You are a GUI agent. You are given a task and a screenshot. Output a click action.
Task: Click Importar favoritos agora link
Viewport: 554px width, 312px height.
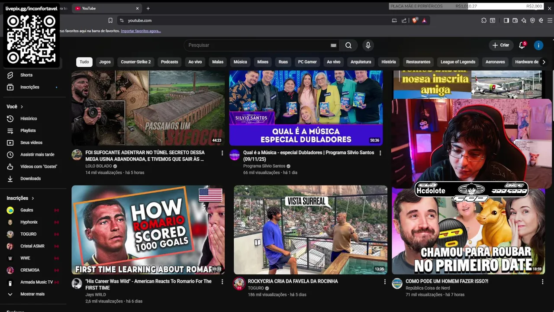(141, 31)
